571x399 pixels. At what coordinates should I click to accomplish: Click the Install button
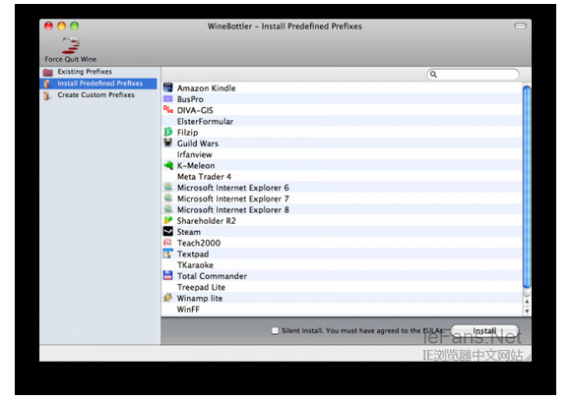(484, 330)
